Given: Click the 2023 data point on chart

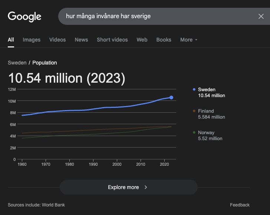Looking at the screenshot, I should click(x=171, y=97).
